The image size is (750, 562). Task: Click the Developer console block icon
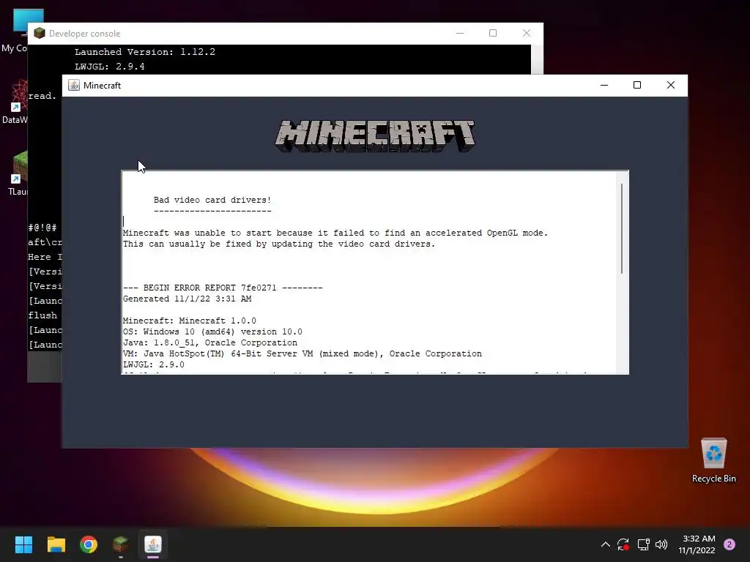point(40,33)
